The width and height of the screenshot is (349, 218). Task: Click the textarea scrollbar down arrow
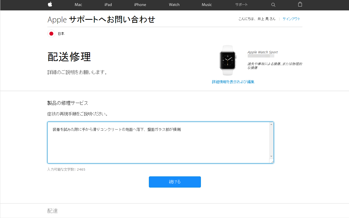(x=271, y=156)
